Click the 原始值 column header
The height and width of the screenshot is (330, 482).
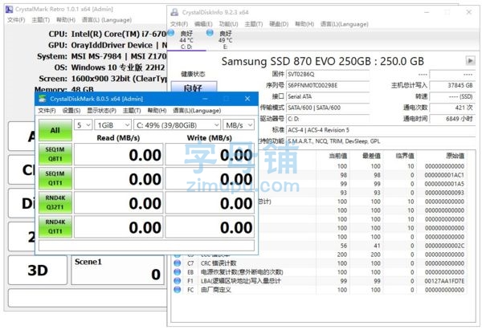(x=455, y=156)
